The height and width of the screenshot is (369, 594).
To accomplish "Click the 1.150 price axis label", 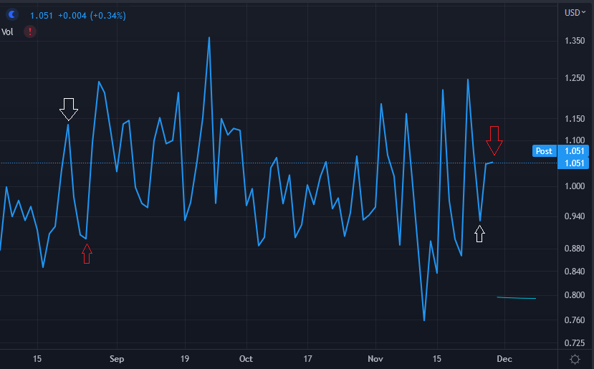I will coord(575,119).
